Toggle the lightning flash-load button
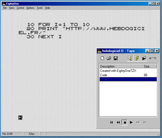This screenshot has width=162, height=138. click(137, 58)
